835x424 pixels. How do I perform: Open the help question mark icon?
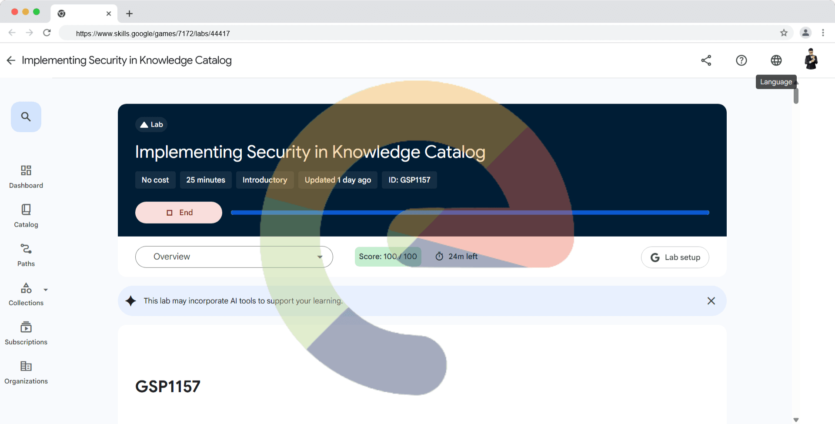click(x=741, y=60)
